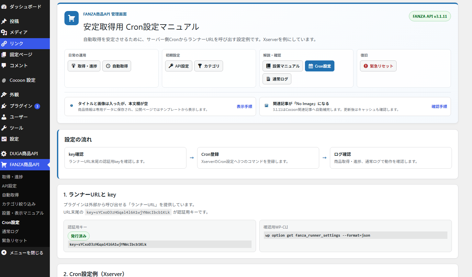This screenshot has height=277, width=472.
Task: Click the gear icon beside DUGA商品API
Action: pos(4,154)
